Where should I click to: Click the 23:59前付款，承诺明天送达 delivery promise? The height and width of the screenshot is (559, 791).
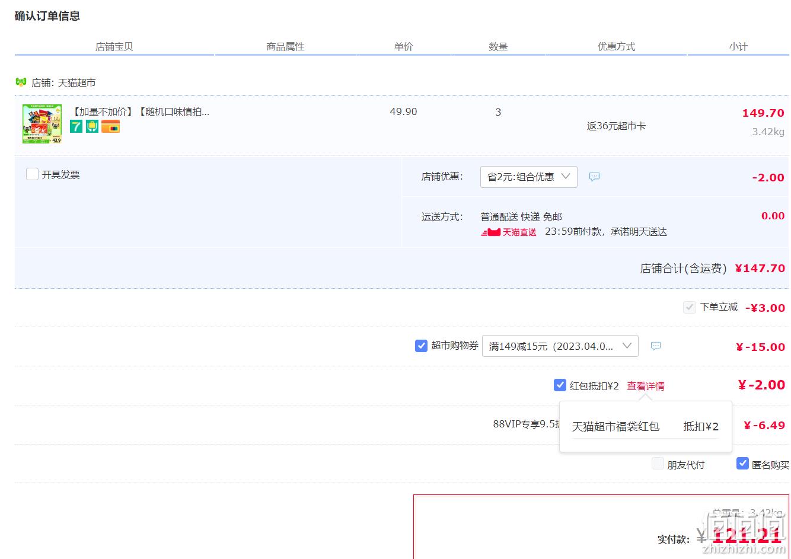606,232
